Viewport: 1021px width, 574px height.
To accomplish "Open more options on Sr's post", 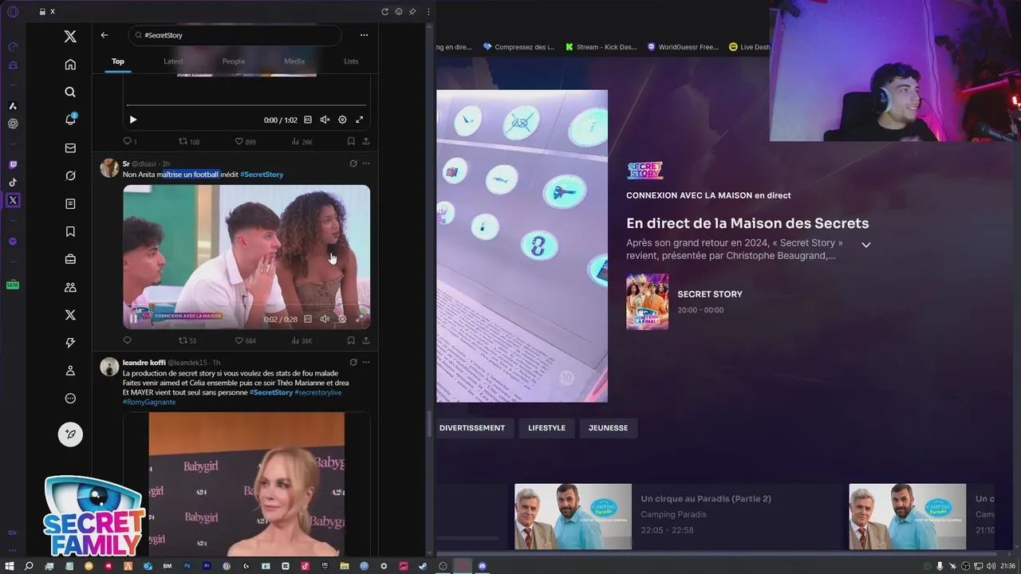I will [366, 163].
